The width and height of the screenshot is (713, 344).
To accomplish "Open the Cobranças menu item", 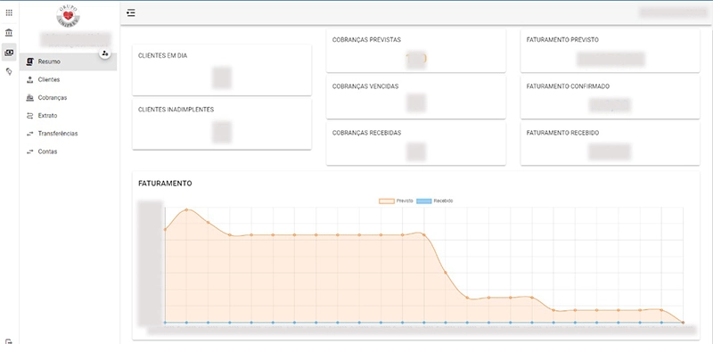I will (69, 97).
